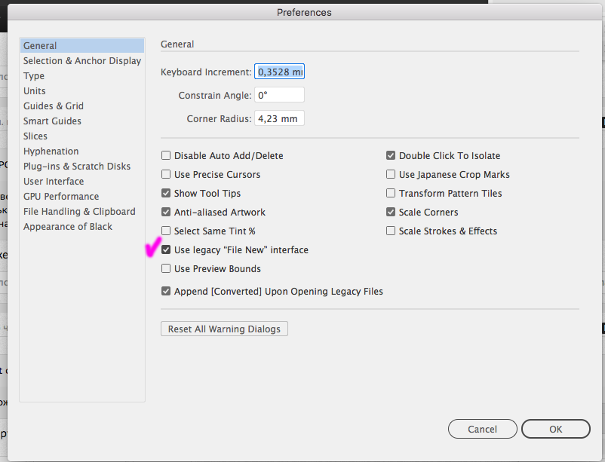Enable Use Preview Bounds checkbox
Viewport: 605px width, 462px height.
coord(166,269)
